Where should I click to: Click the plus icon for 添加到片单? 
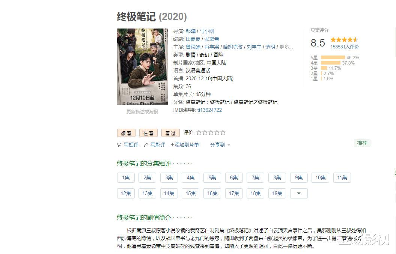(x=172, y=145)
